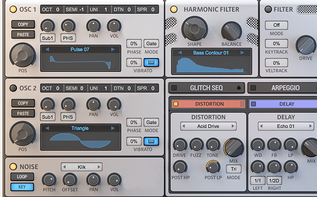Click the OSC 1 PHS button

68,38
